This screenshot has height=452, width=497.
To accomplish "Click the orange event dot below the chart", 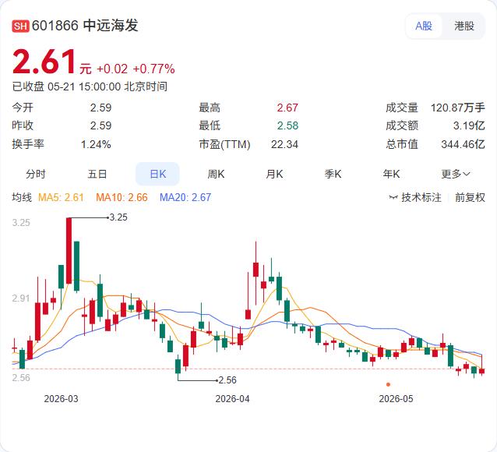I will pos(388,384).
